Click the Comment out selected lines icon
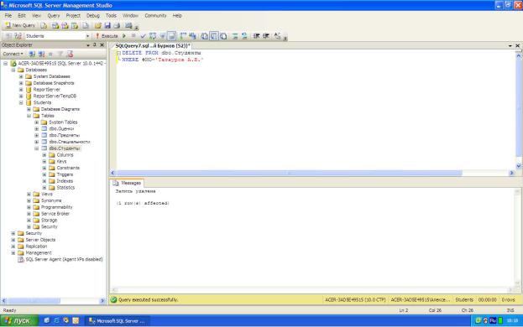The image size is (523, 327). pyautogui.click(x=235, y=36)
